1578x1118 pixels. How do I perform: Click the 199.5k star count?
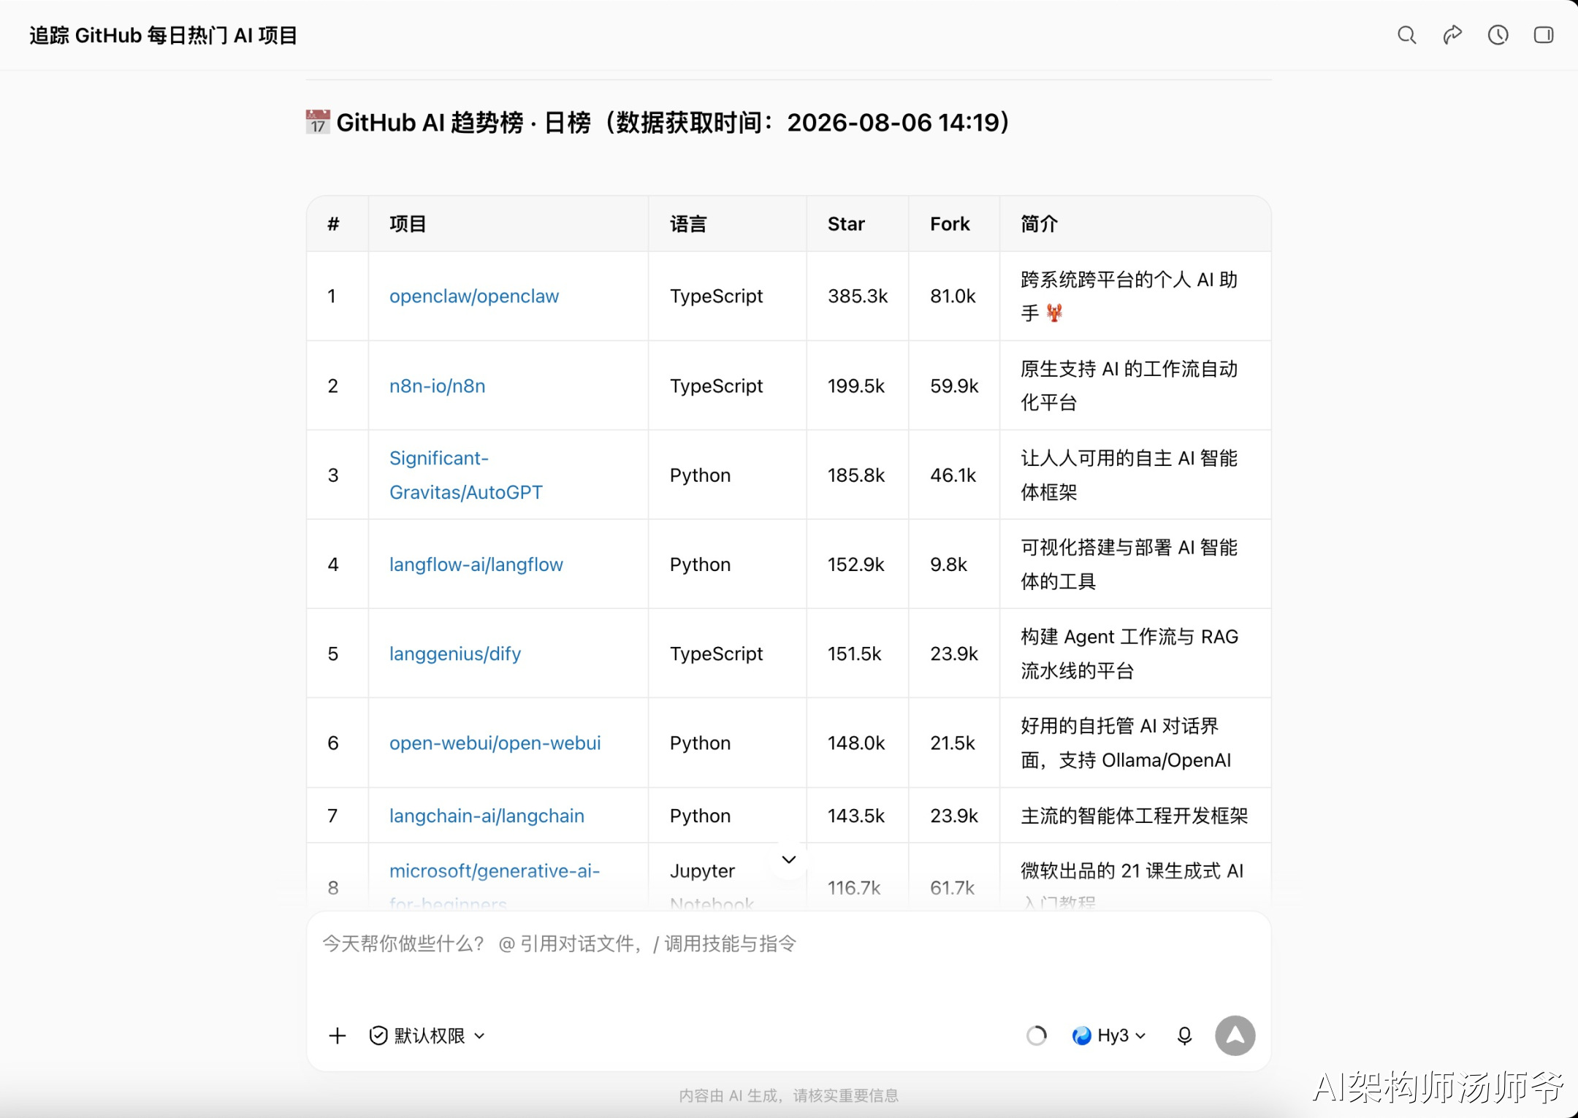(x=856, y=386)
